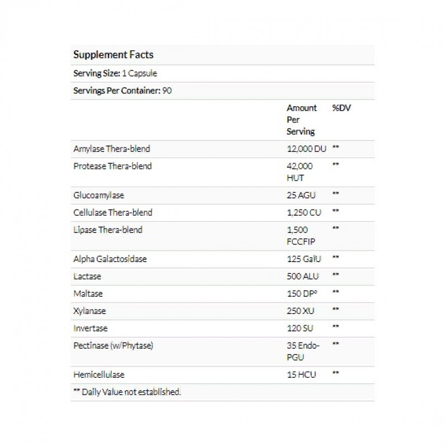This screenshot has height=447, width=447.
Task: Click the 1,500 FCCFIP lipase amount
Action: (x=300, y=235)
